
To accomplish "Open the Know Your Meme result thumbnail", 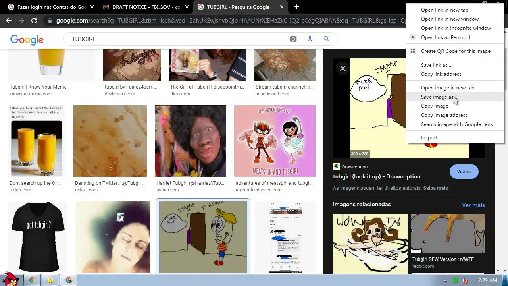I will (x=52, y=65).
